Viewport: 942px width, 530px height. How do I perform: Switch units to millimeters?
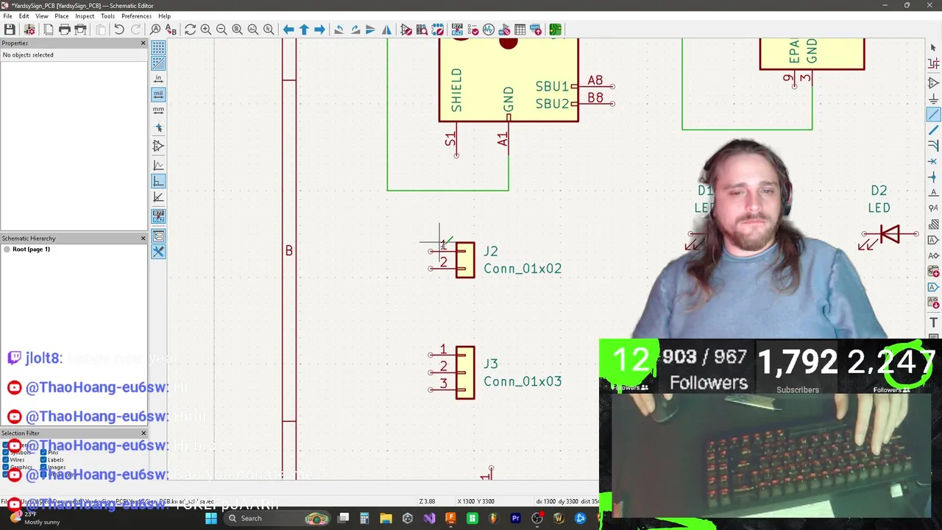point(158,110)
